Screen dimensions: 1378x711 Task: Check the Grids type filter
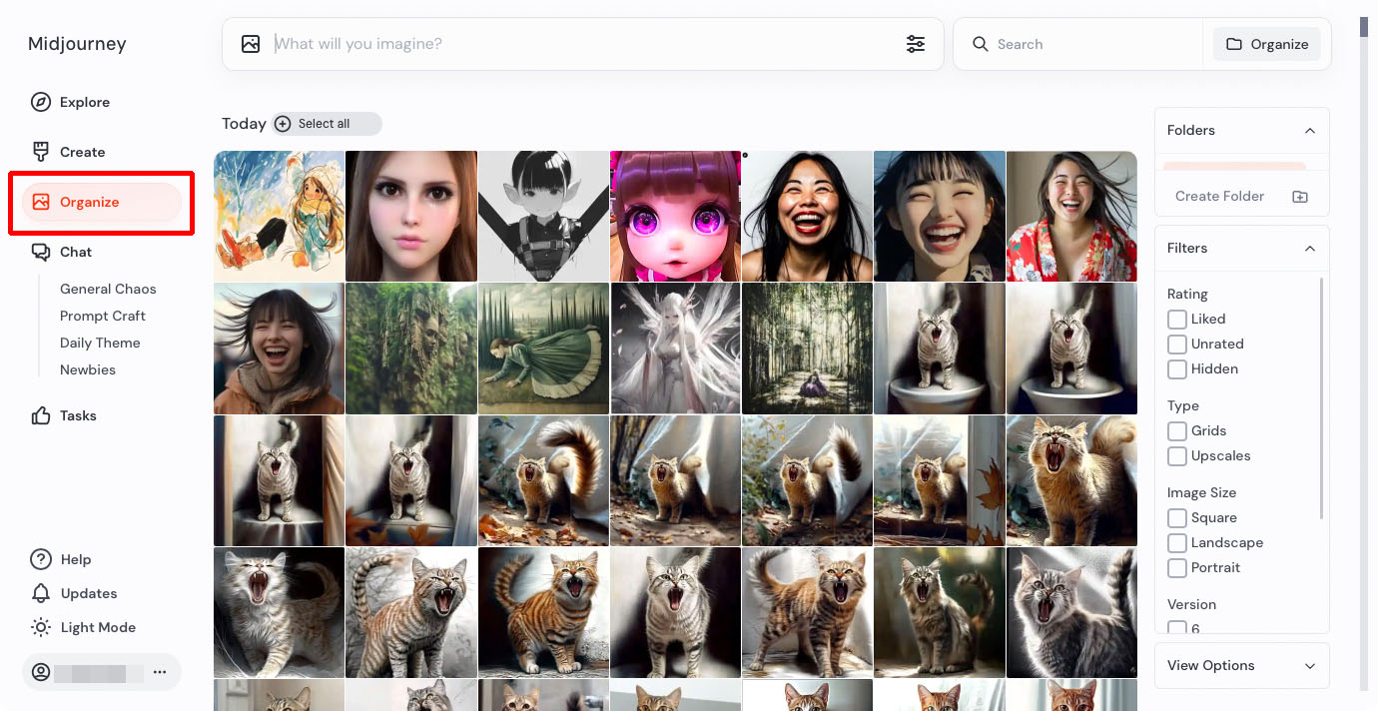(x=1177, y=430)
